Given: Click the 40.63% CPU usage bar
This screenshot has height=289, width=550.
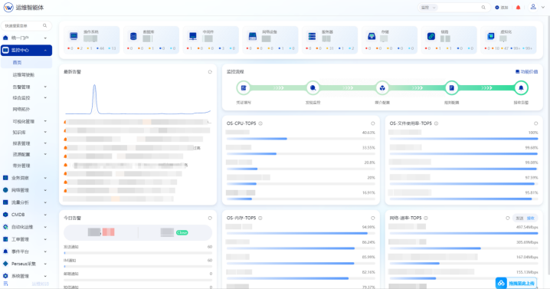Looking at the screenshot, I should [x=300, y=139].
